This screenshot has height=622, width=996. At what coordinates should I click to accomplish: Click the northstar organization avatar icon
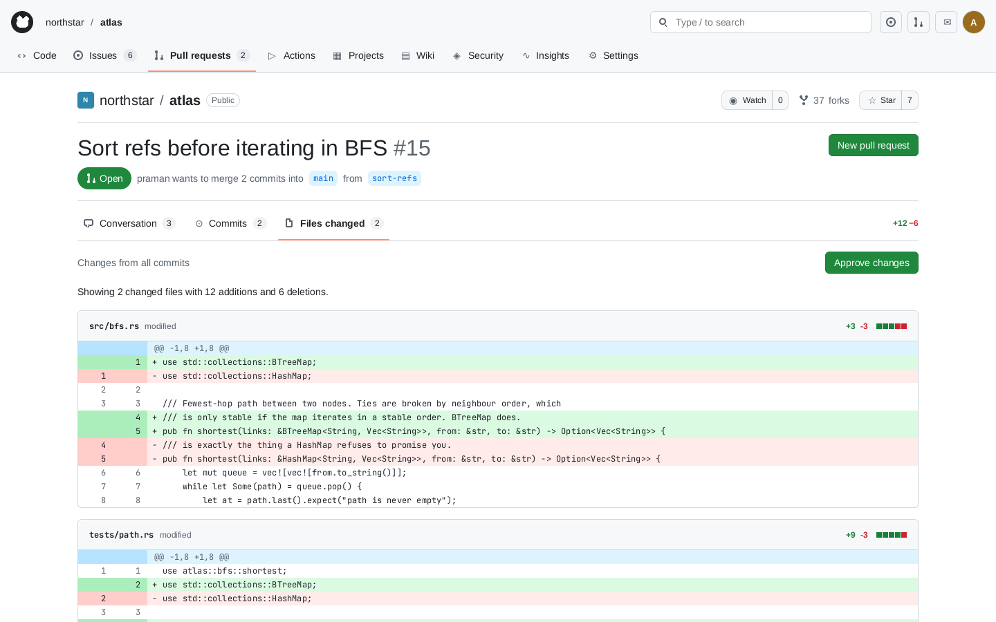tap(86, 100)
